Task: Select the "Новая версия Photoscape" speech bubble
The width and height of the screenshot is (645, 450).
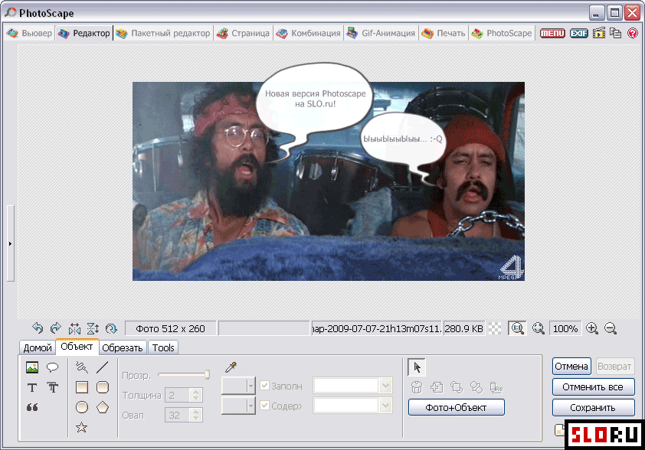Action: point(315,99)
